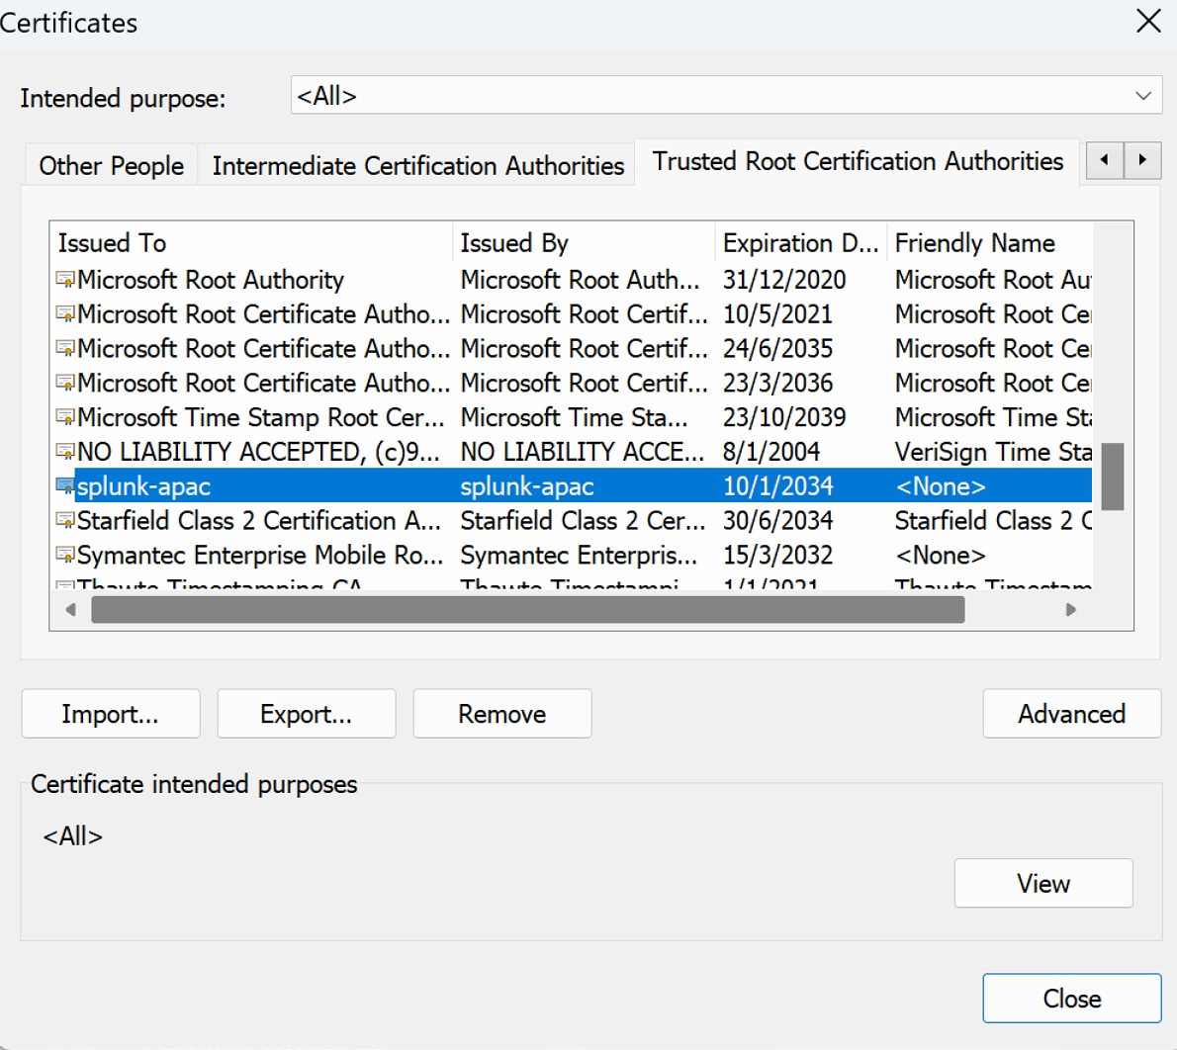Click the 8/1/2004 expiration date cell
This screenshot has width=1177, height=1050.
[x=770, y=452]
